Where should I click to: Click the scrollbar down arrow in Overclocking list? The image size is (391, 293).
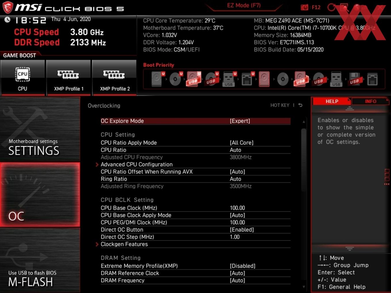coord(304,287)
